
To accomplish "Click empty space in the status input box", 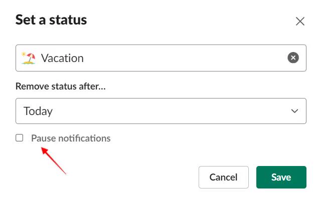I will (182, 58).
